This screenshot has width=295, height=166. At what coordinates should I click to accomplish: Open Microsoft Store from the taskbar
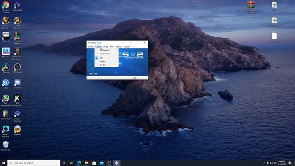94,163
